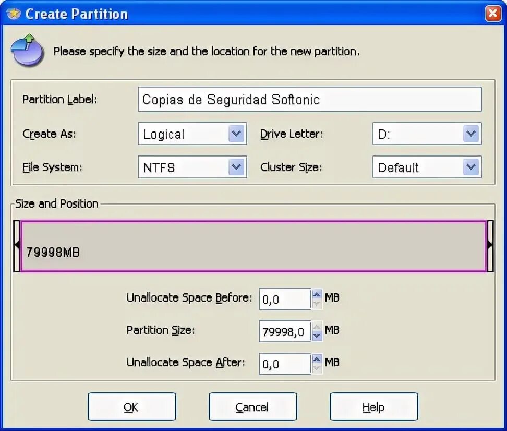Screen dimensions: 507x431
Task: Click the Unallocate Space Before field
Action: pyautogui.click(x=285, y=300)
